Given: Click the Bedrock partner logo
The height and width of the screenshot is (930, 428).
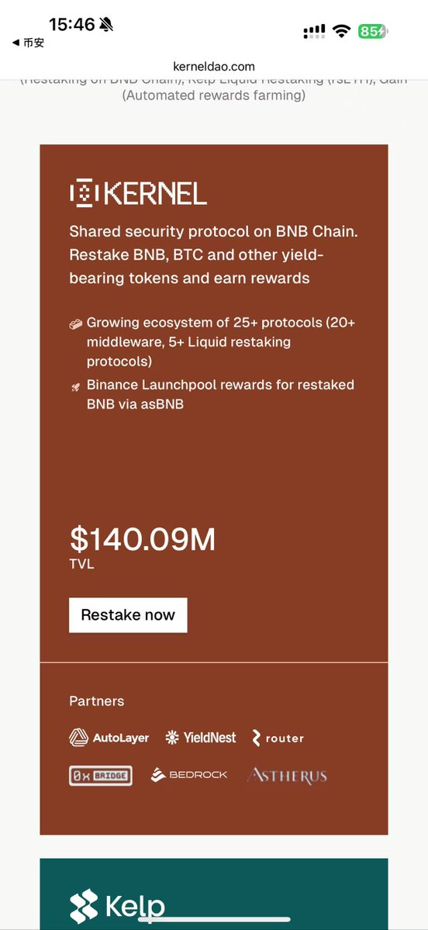Looking at the screenshot, I should coord(188,775).
